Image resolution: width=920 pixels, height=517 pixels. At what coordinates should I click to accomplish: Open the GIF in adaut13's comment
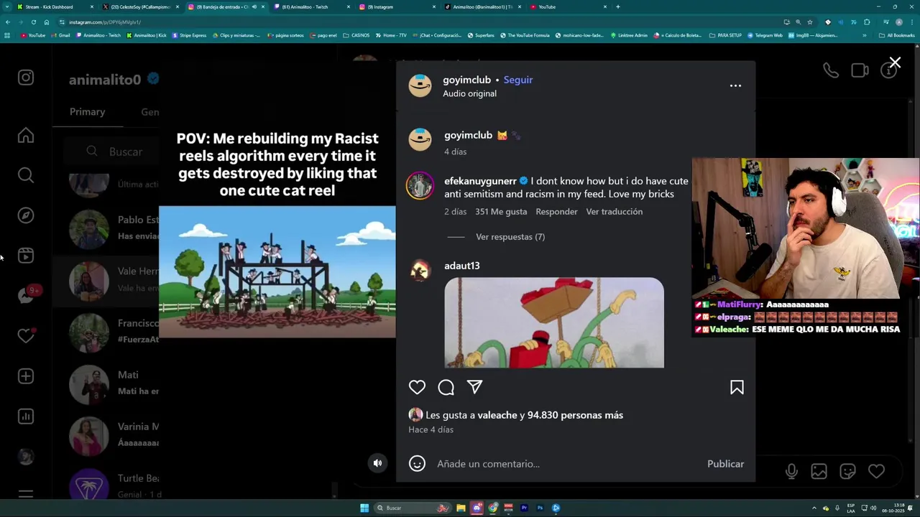point(554,322)
